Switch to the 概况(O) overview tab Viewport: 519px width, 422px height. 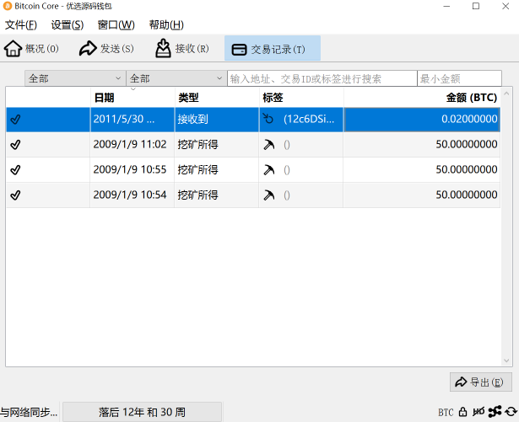coord(32,49)
